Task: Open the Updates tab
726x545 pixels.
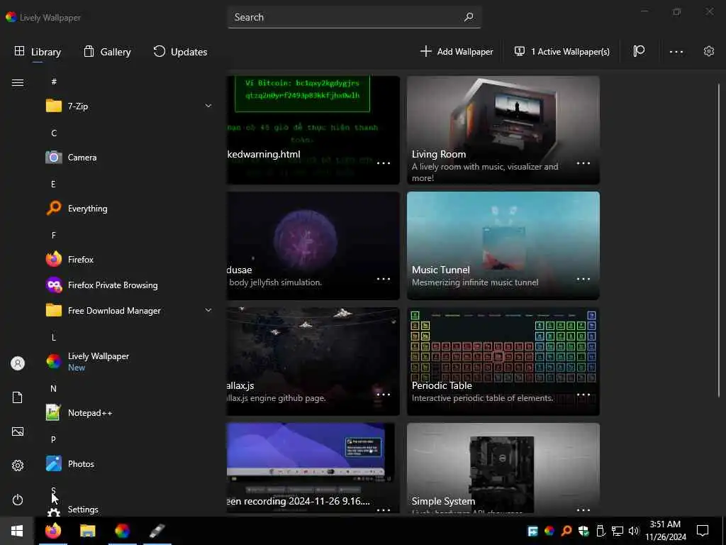Action: (x=180, y=51)
